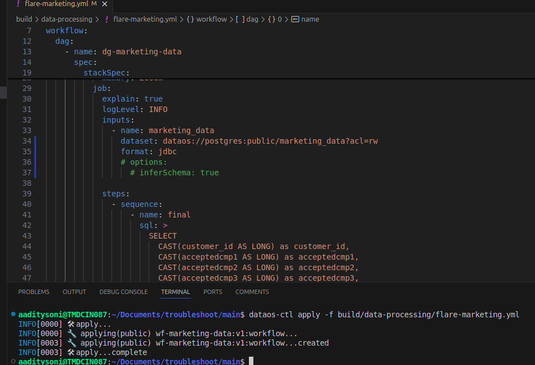Click line number 34 in the gutter
The height and width of the screenshot is (365, 535).
click(27, 141)
